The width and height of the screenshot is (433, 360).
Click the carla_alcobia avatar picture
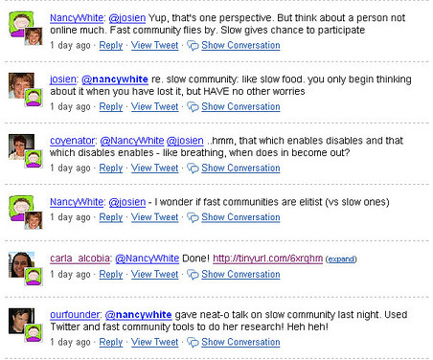21,264
